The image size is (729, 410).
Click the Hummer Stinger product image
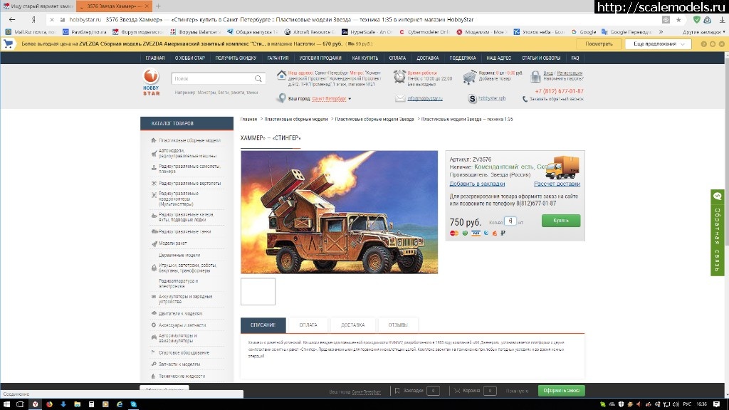coord(340,212)
